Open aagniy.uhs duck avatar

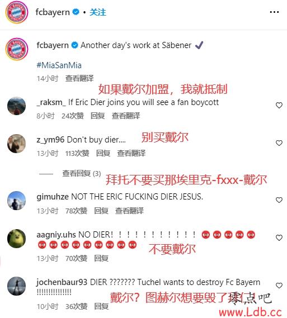[16, 239]
